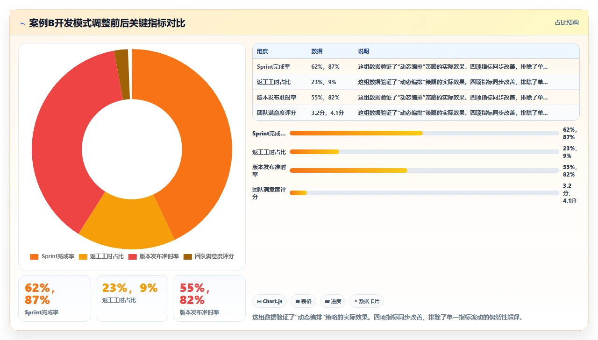Click the 版本发布准时率 progress bar

(424, 170)
